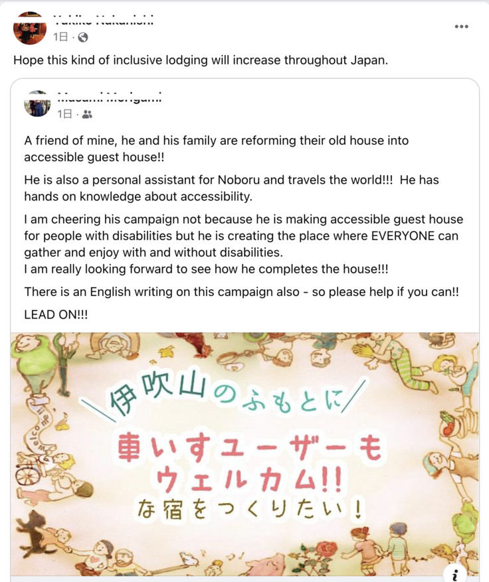Click the 'な宿をつくりたい！' text in the image

tap(248, 509)
